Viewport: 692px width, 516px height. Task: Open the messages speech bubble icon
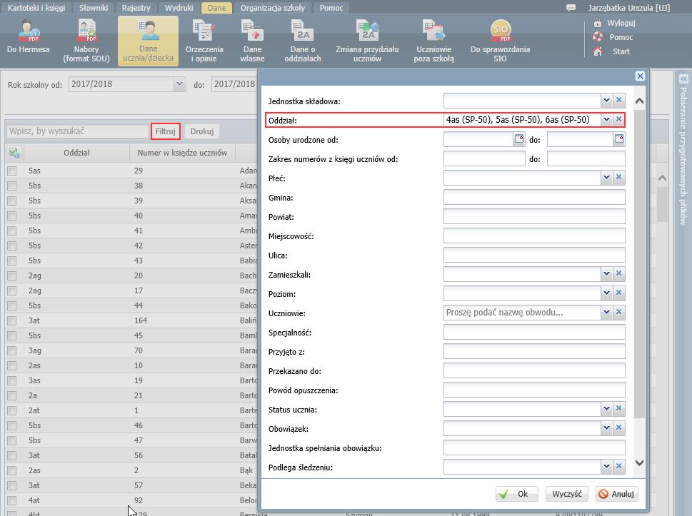pos(571,8)
